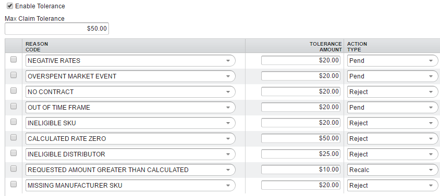Click the $10.00 tolerance amount field
The width and height of the screenshot is (440, 196).
301,169
